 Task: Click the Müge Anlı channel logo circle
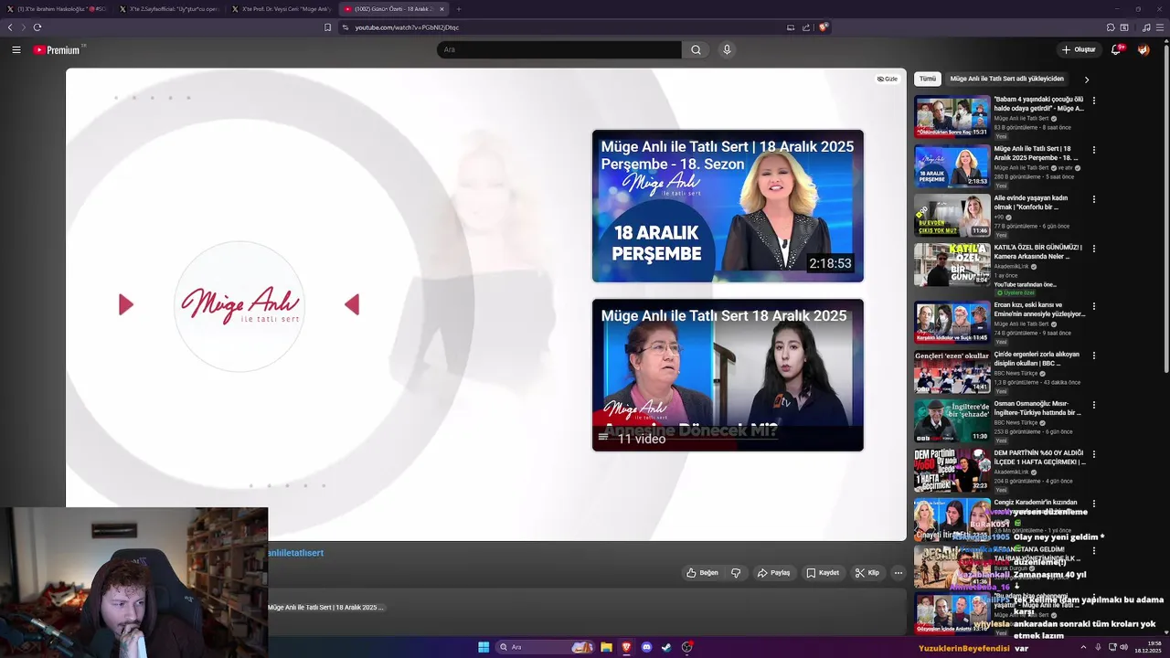pyautogui.click(x=239, y=306)
